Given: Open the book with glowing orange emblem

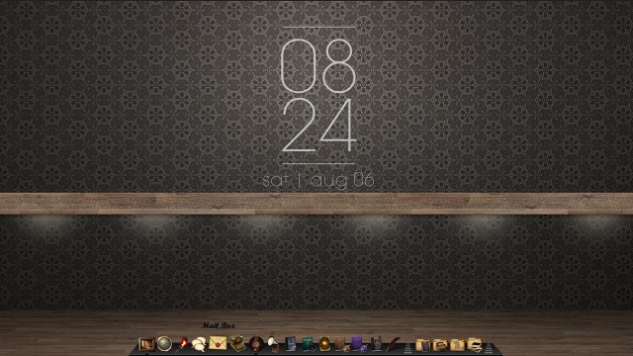Looking at the screenshot, I should click(325, 344).
